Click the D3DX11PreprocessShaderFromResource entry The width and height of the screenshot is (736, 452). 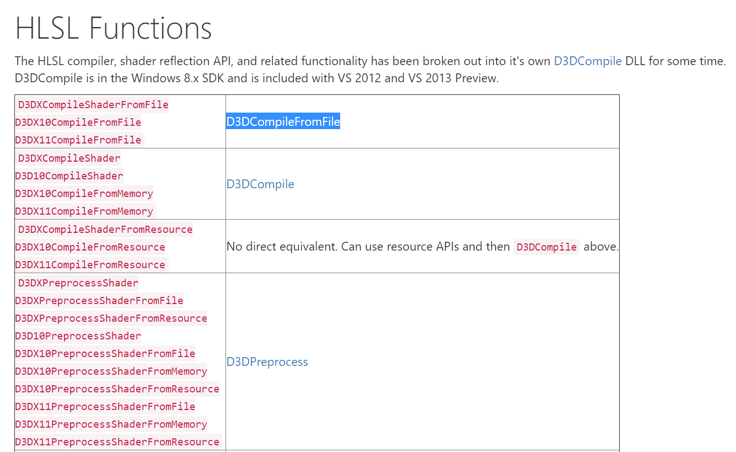117,442
